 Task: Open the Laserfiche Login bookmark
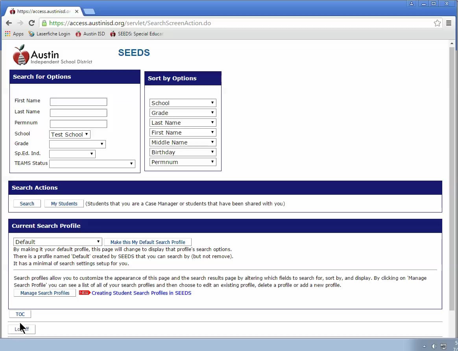coord(49,34)
